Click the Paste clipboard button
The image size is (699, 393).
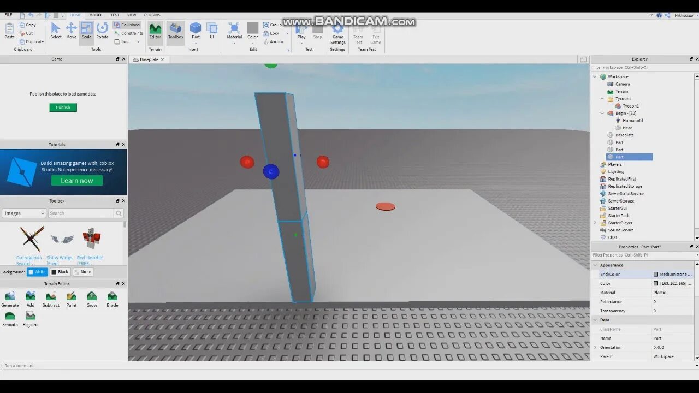9,31
